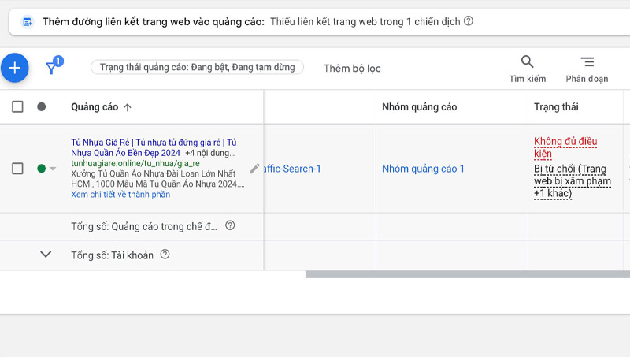The width and height of the screenshot is (630, 357).
Task: Click help icon beside Tổng số: Tài khoản
Action: (x=165, y=255)
